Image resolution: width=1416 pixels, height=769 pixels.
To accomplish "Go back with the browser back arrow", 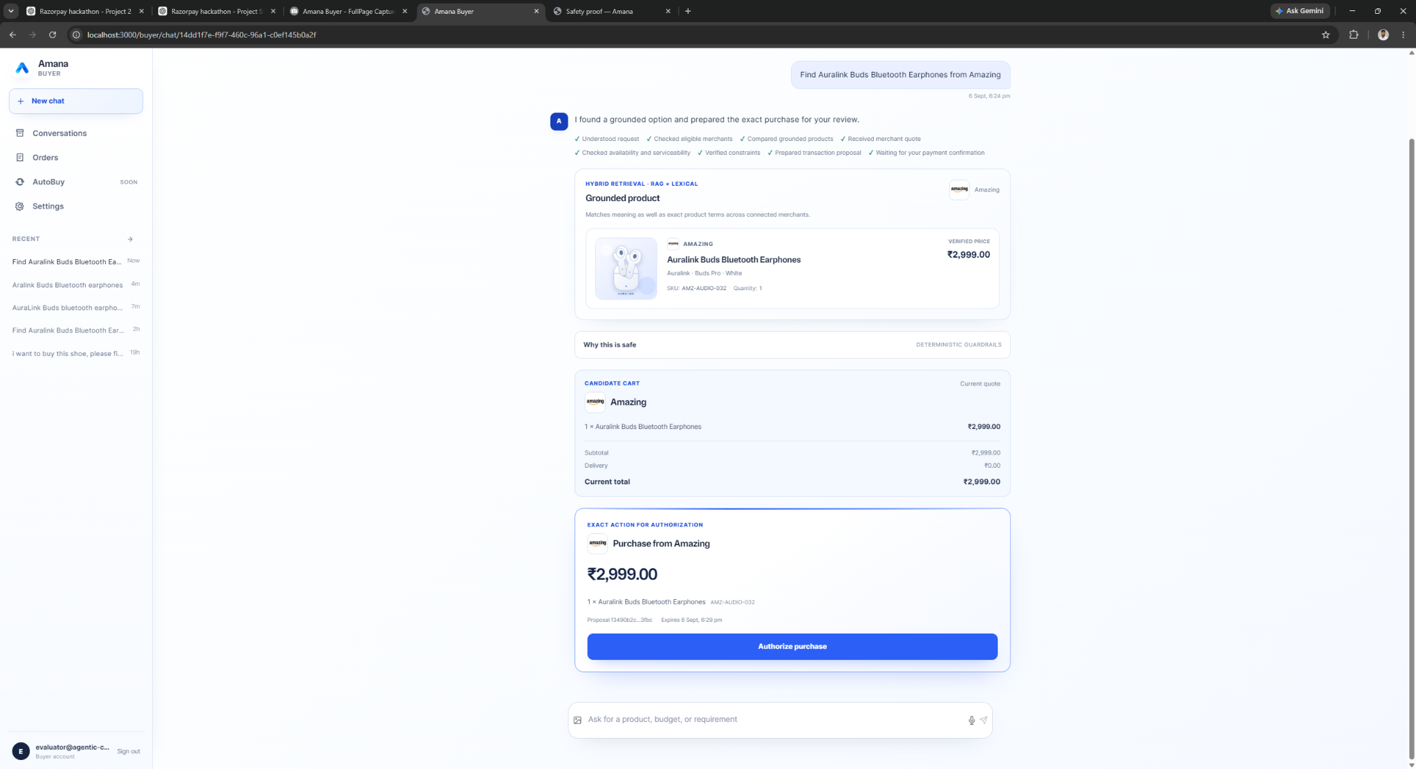I will (x=12, y=35).
